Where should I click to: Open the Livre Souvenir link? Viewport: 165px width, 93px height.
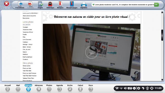(27, 39)
